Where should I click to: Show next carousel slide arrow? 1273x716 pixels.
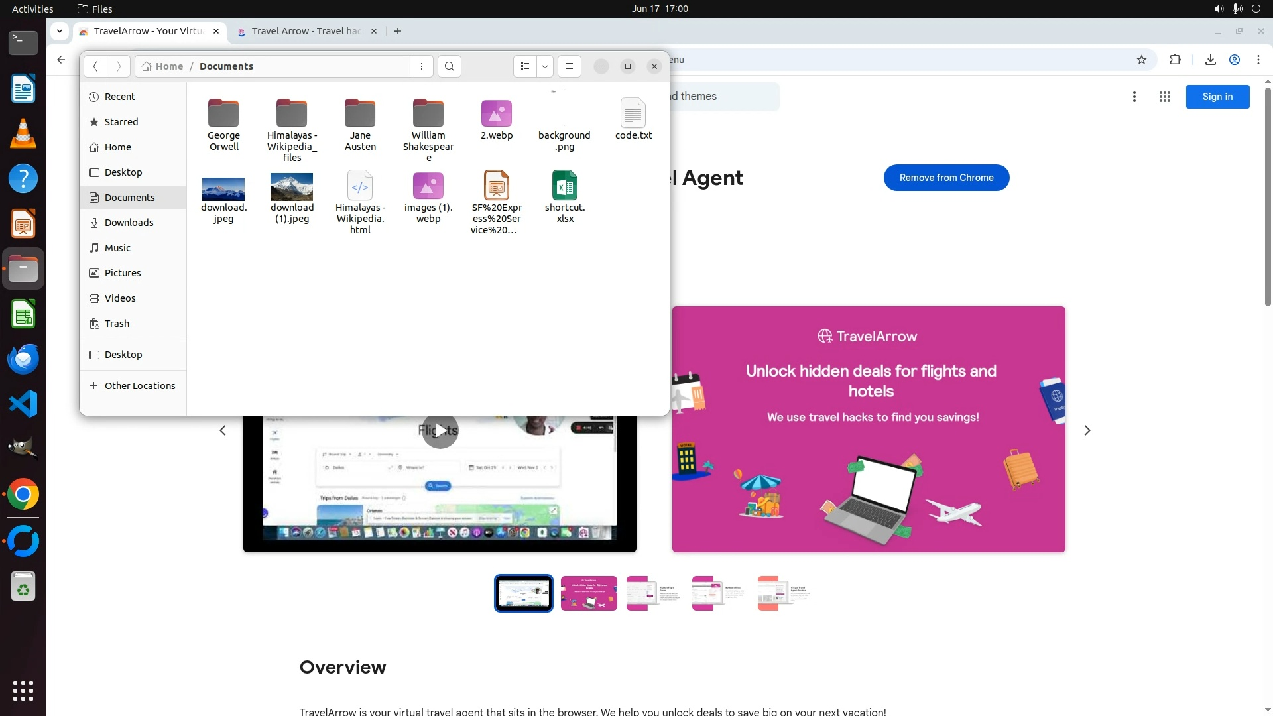(x=1087, y=431)
